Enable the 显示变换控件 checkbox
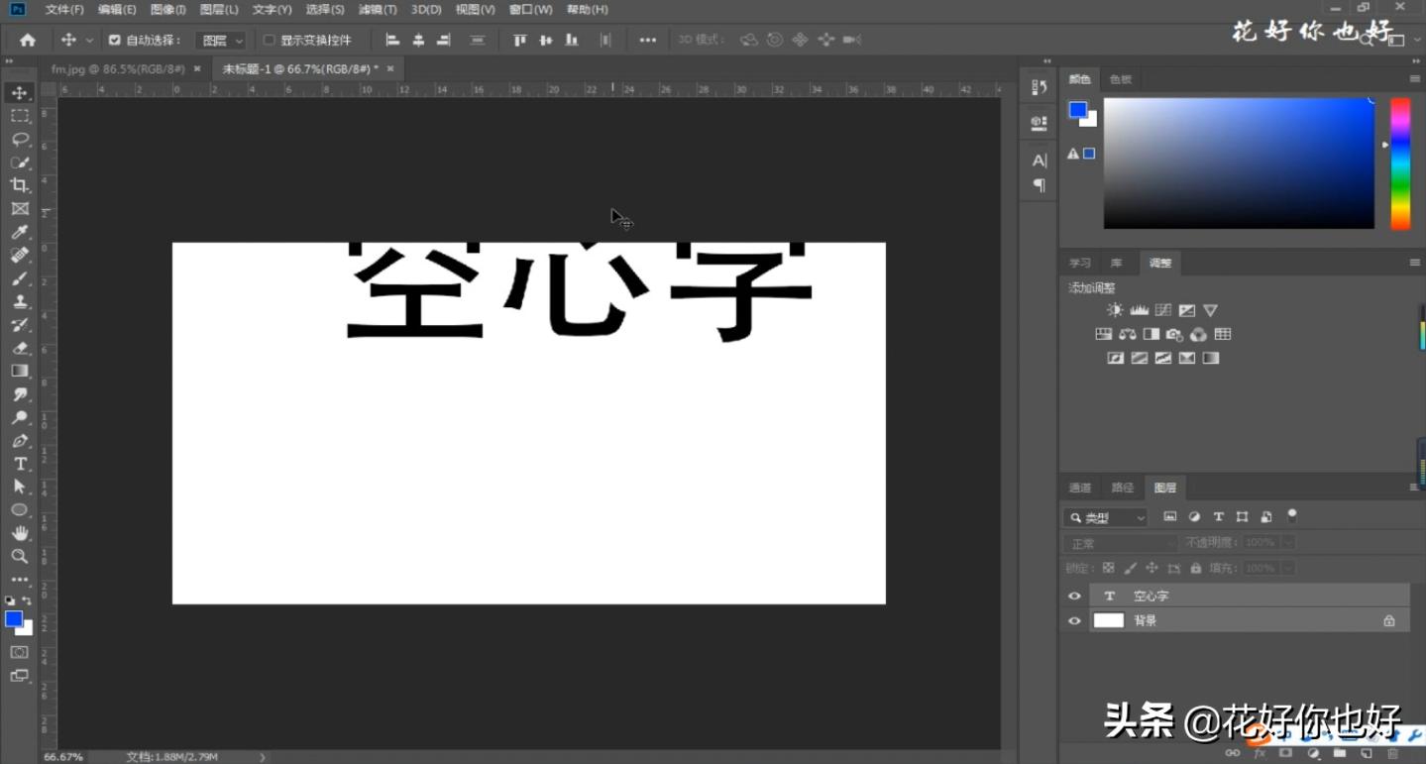 270,40
